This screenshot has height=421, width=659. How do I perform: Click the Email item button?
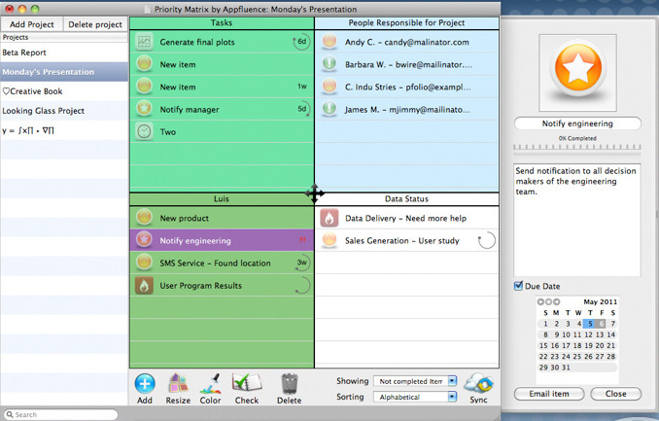point(549,394)
